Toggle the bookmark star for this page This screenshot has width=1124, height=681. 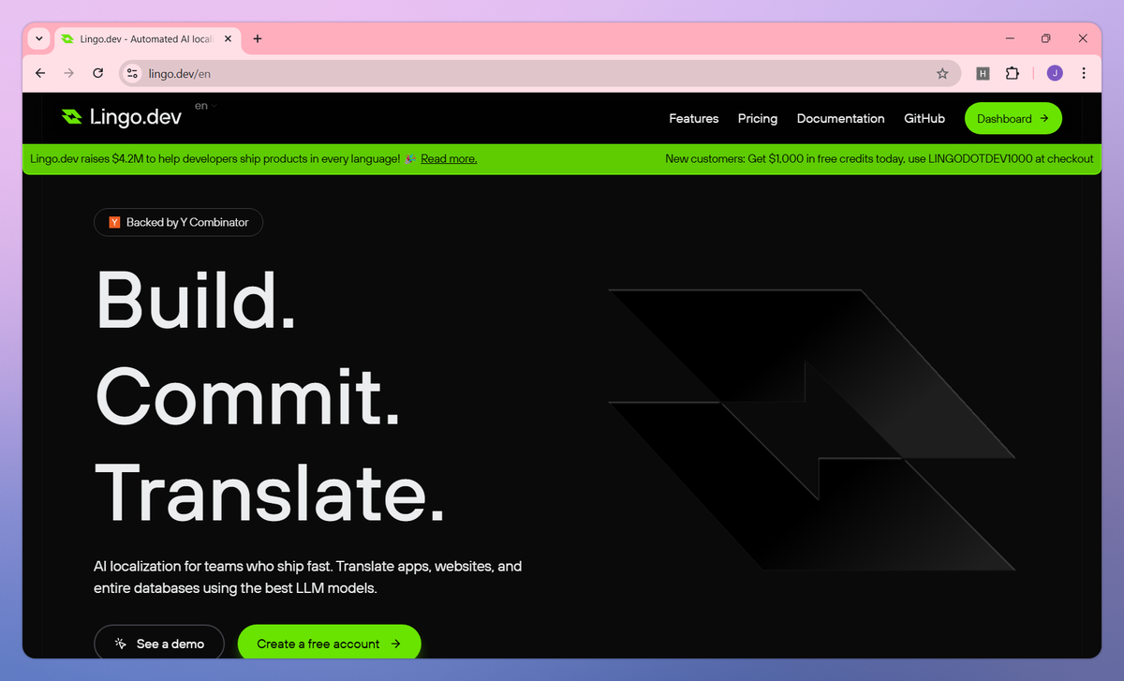click(943, 73)
